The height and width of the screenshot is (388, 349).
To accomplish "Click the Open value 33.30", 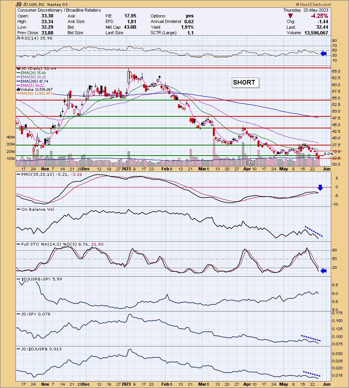I will pyautogui.click(x=47, y=16).
